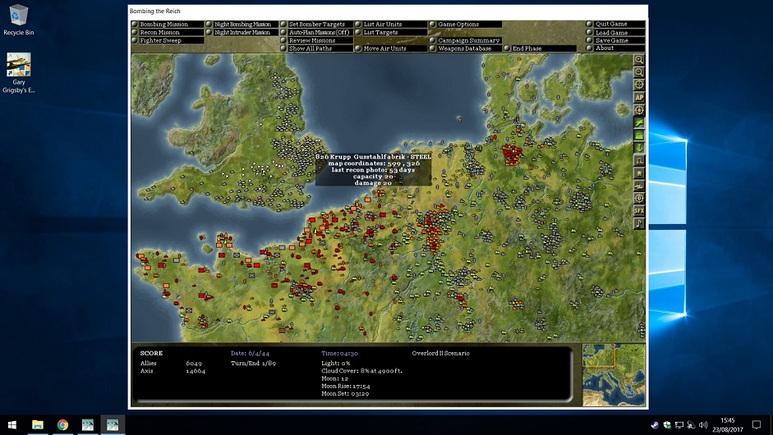
Task: Open the Windows Start menu
Action: click(12, 424)
